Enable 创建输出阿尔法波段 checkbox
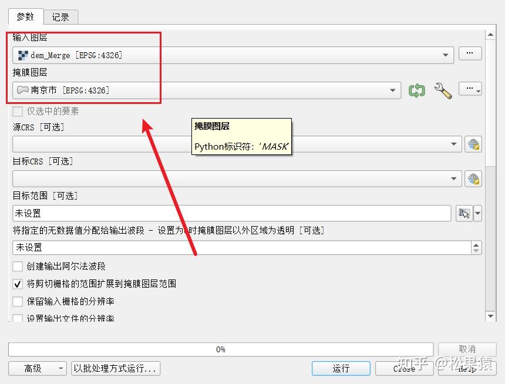The image size is (505, 384). point(18,266)
